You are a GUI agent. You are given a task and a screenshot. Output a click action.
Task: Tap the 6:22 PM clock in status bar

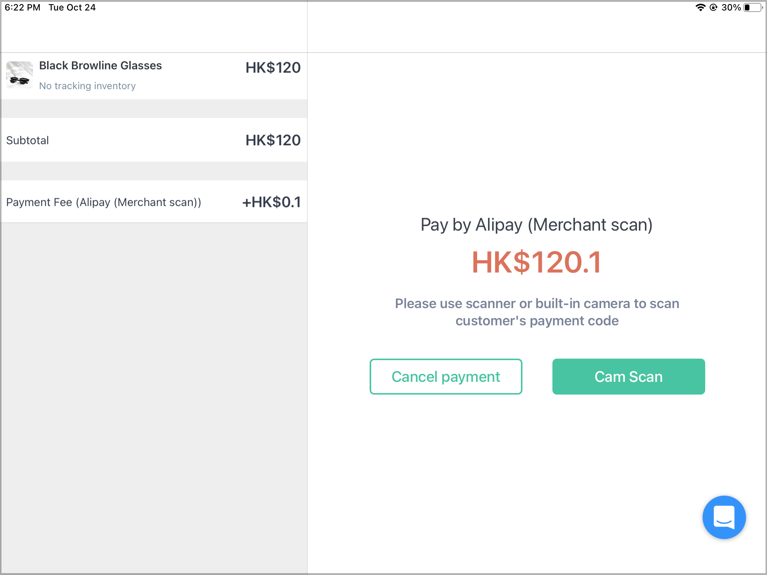[22, 7]
